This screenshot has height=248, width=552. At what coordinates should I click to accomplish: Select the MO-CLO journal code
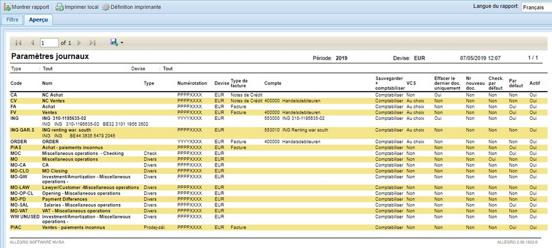(19, 171)
